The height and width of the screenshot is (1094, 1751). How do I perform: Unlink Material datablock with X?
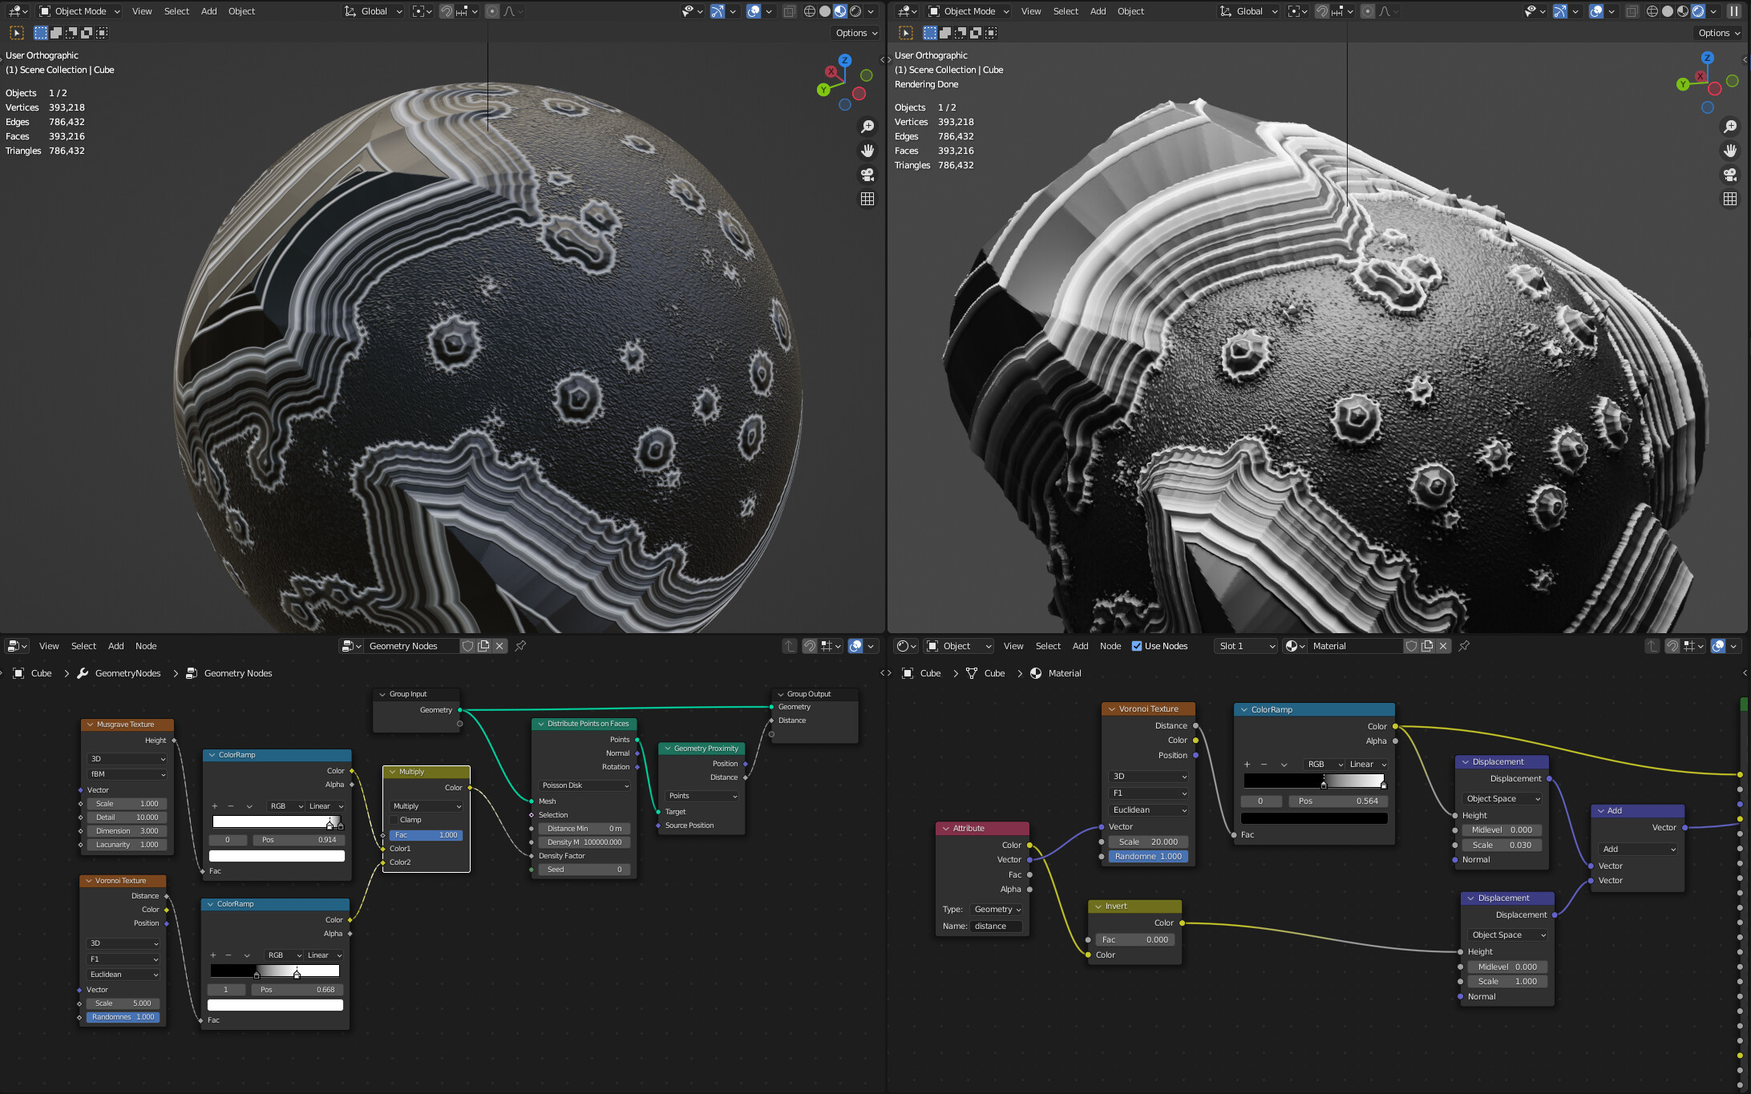[1443, 646]
